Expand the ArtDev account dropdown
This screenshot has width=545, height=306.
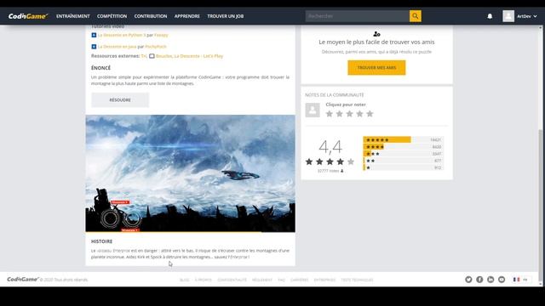527,16
